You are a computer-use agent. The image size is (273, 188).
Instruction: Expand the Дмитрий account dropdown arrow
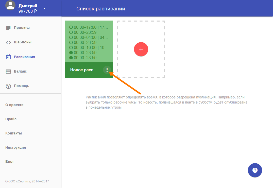click(x=44, y=8)
